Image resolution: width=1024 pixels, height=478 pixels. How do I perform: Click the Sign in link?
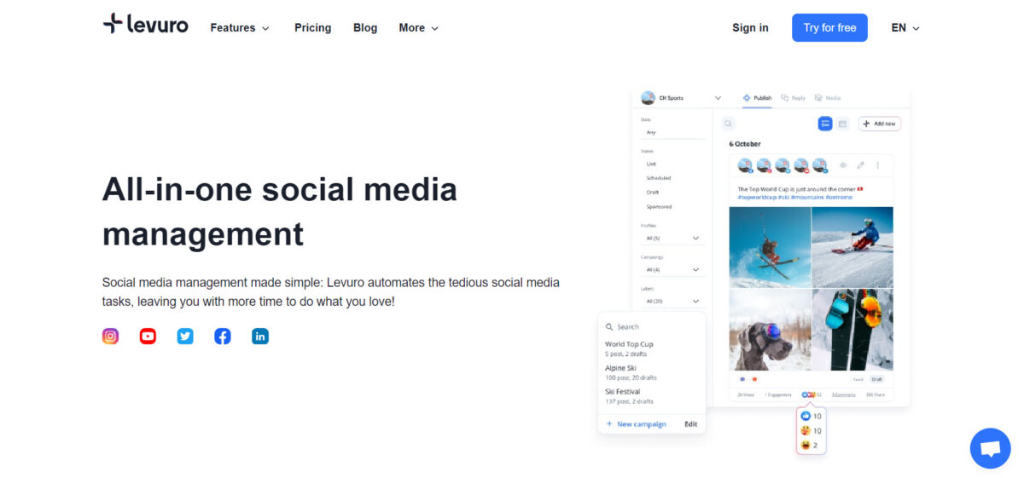pyautogui.click(x=750, y=27)
